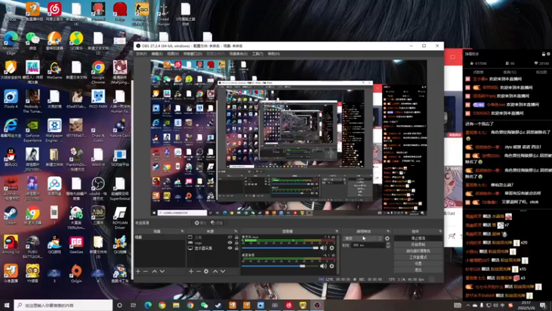This screenshot has width=552, height=311.
Task: Move source up in the Sources panel
Action: coord(215,271)
